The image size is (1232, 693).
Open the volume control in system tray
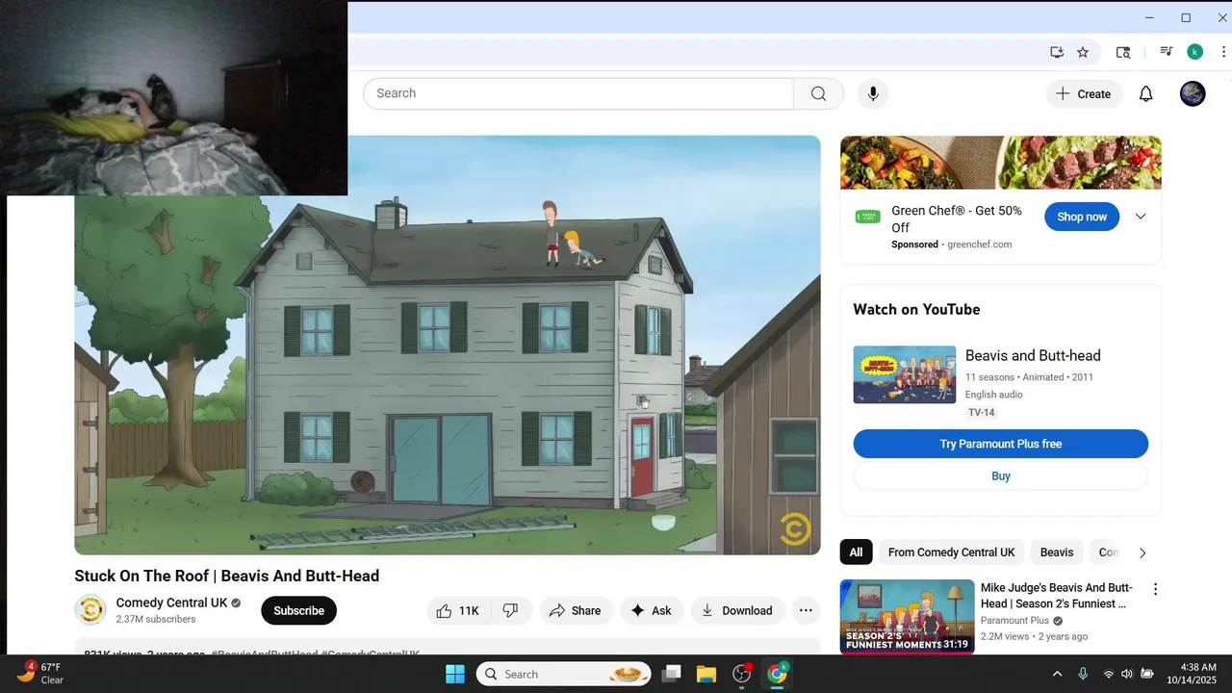pos(1127,674)
